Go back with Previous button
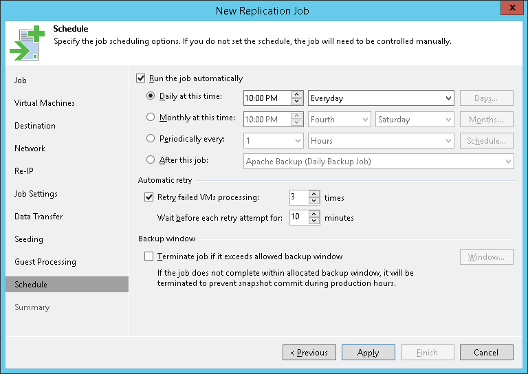This screenshot has height=374, width=528. [x=309, y=353]
